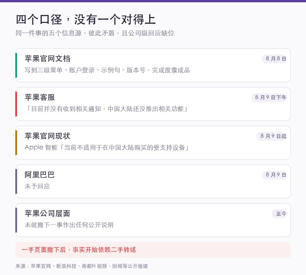Click the subtitle about 五个信息源
Viewport: 306px width, 275px height.
pyautogui.click(x=95, y=33)
